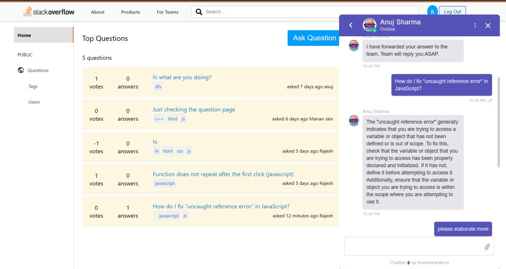This screenshot has width=506, height=269.
Task: Click the css tag
Action: [x=180, y=151]
